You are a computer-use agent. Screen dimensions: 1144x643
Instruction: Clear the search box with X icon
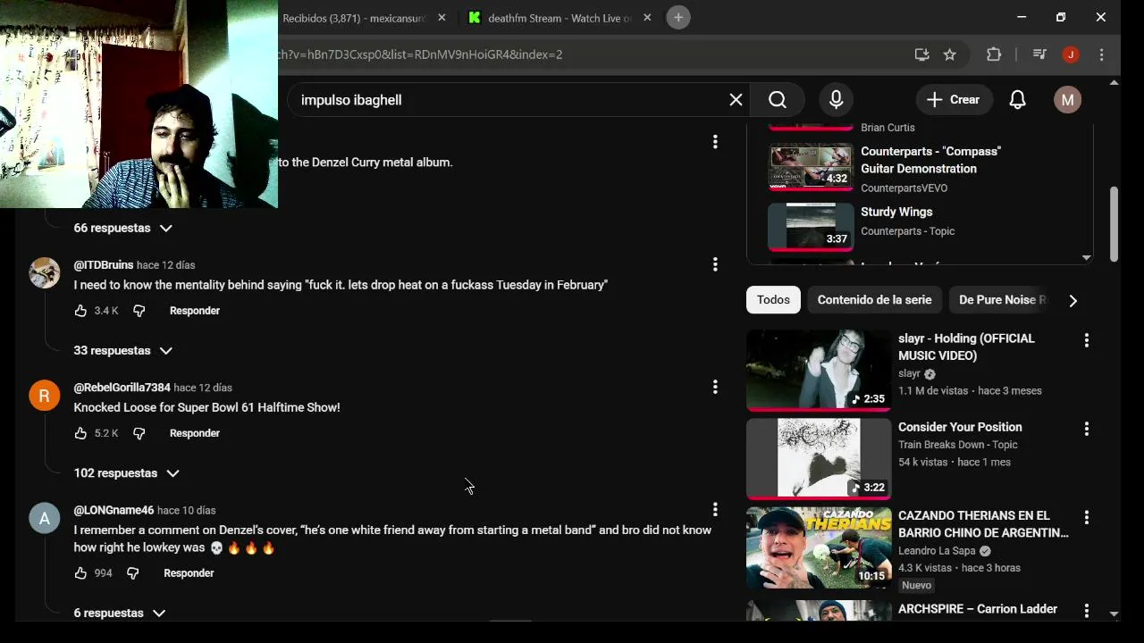pyautogui.click(x=736, y=100)
